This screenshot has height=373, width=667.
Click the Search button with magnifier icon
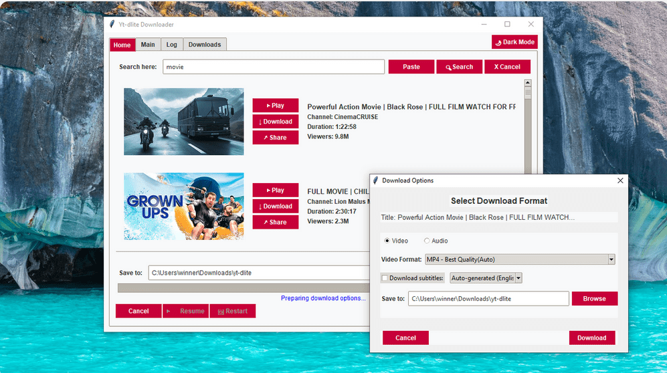click(459, 67)
